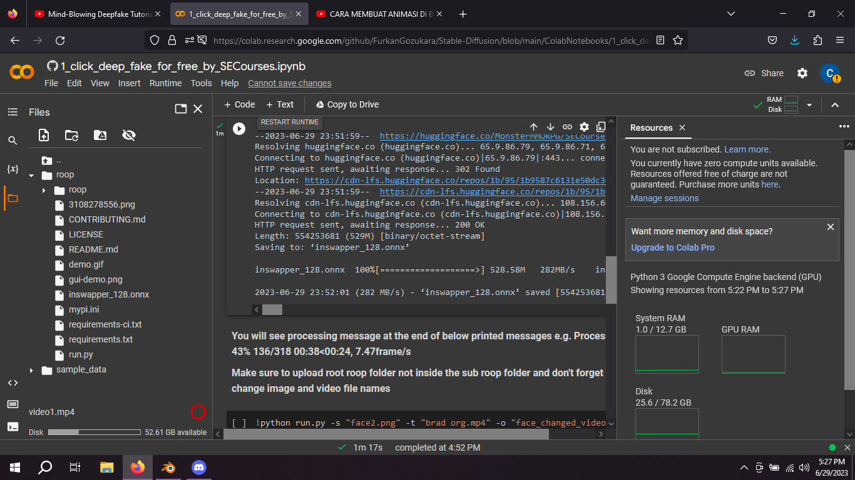Toggle the hidden files visibility icon
This screenshot has width=855, height=480.
(128, 135)
